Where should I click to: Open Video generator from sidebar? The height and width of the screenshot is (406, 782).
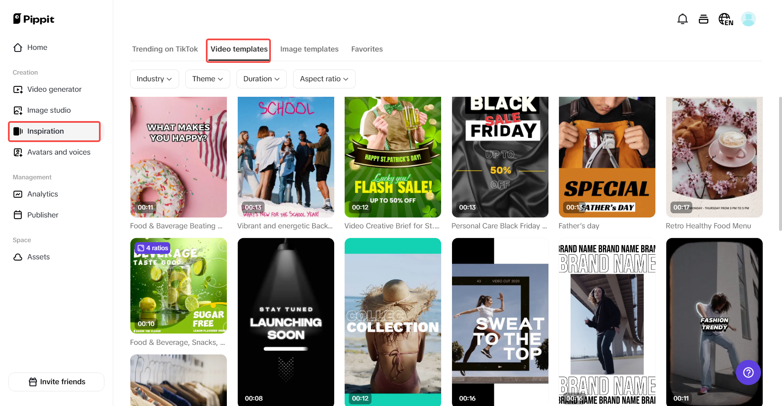(x=54, y=89)
